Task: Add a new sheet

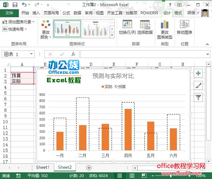Action: [x=89, y=168]
